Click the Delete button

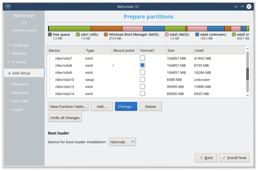(151, 106)
